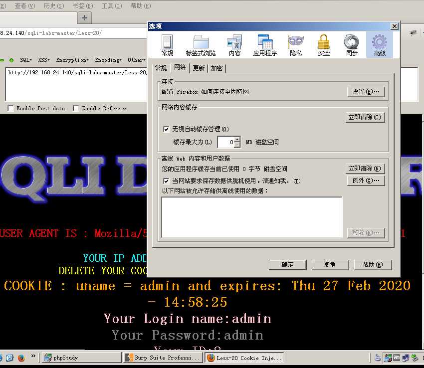This screenshot has width=424, height=368.
Task: Switch to the 加密 encryption sub-tab
Action: tap(216, 68)
